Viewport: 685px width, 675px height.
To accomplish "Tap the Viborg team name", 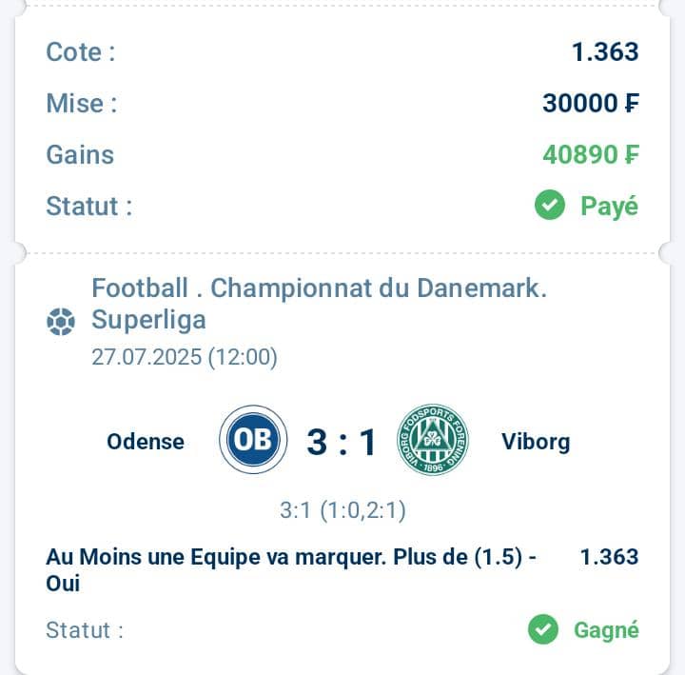I will point(536,442).
